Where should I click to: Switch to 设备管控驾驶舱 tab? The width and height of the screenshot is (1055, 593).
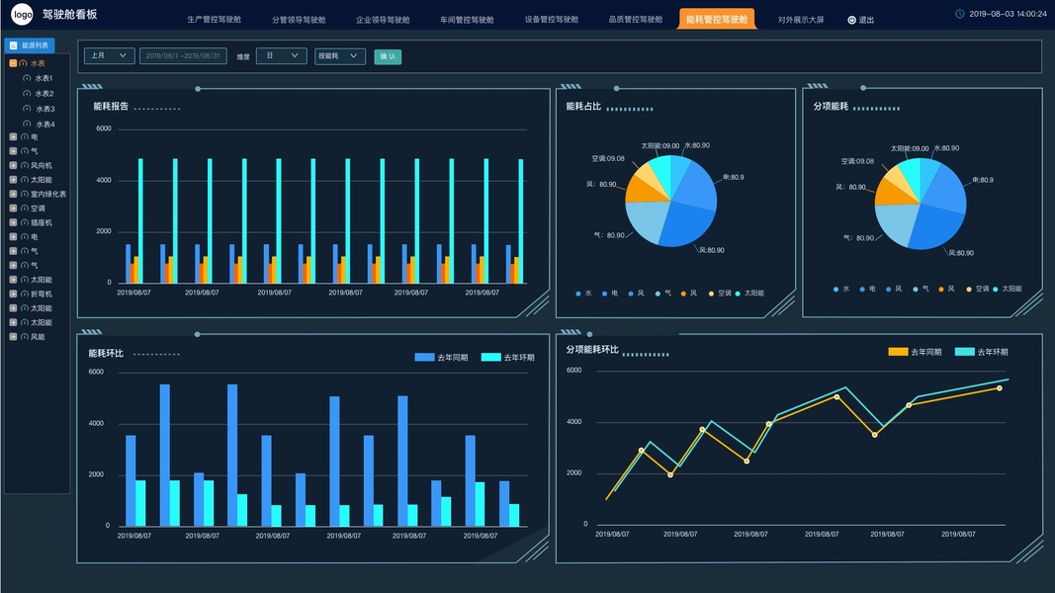coord(552,20)
